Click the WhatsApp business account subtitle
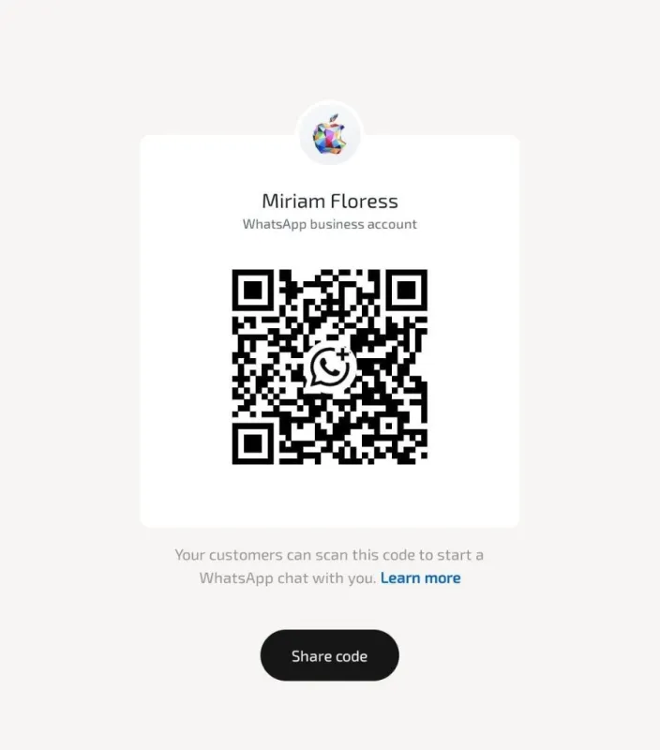Image resolution: width=660 pixels, height=750 pixels. [329, 224]
